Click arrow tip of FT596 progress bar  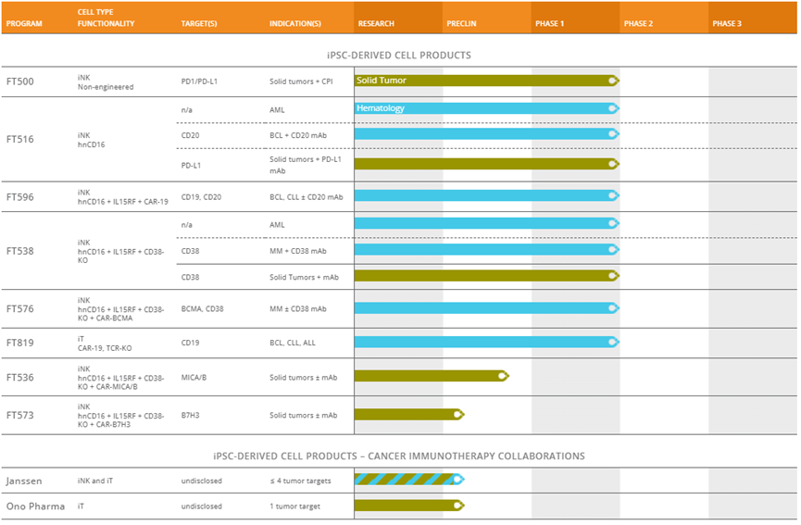pyautogui.click(x=614, y=195)
